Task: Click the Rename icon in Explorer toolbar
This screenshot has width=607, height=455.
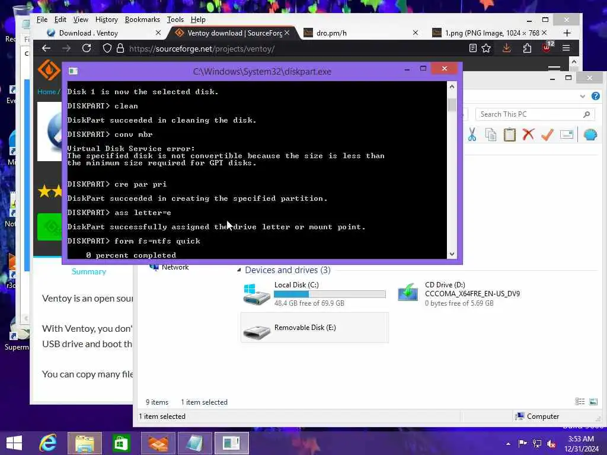Action: pos(566,134)
